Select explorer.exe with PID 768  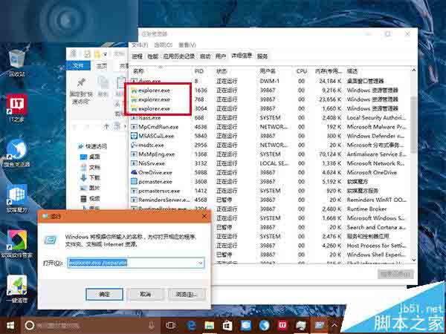coord(268,99)
